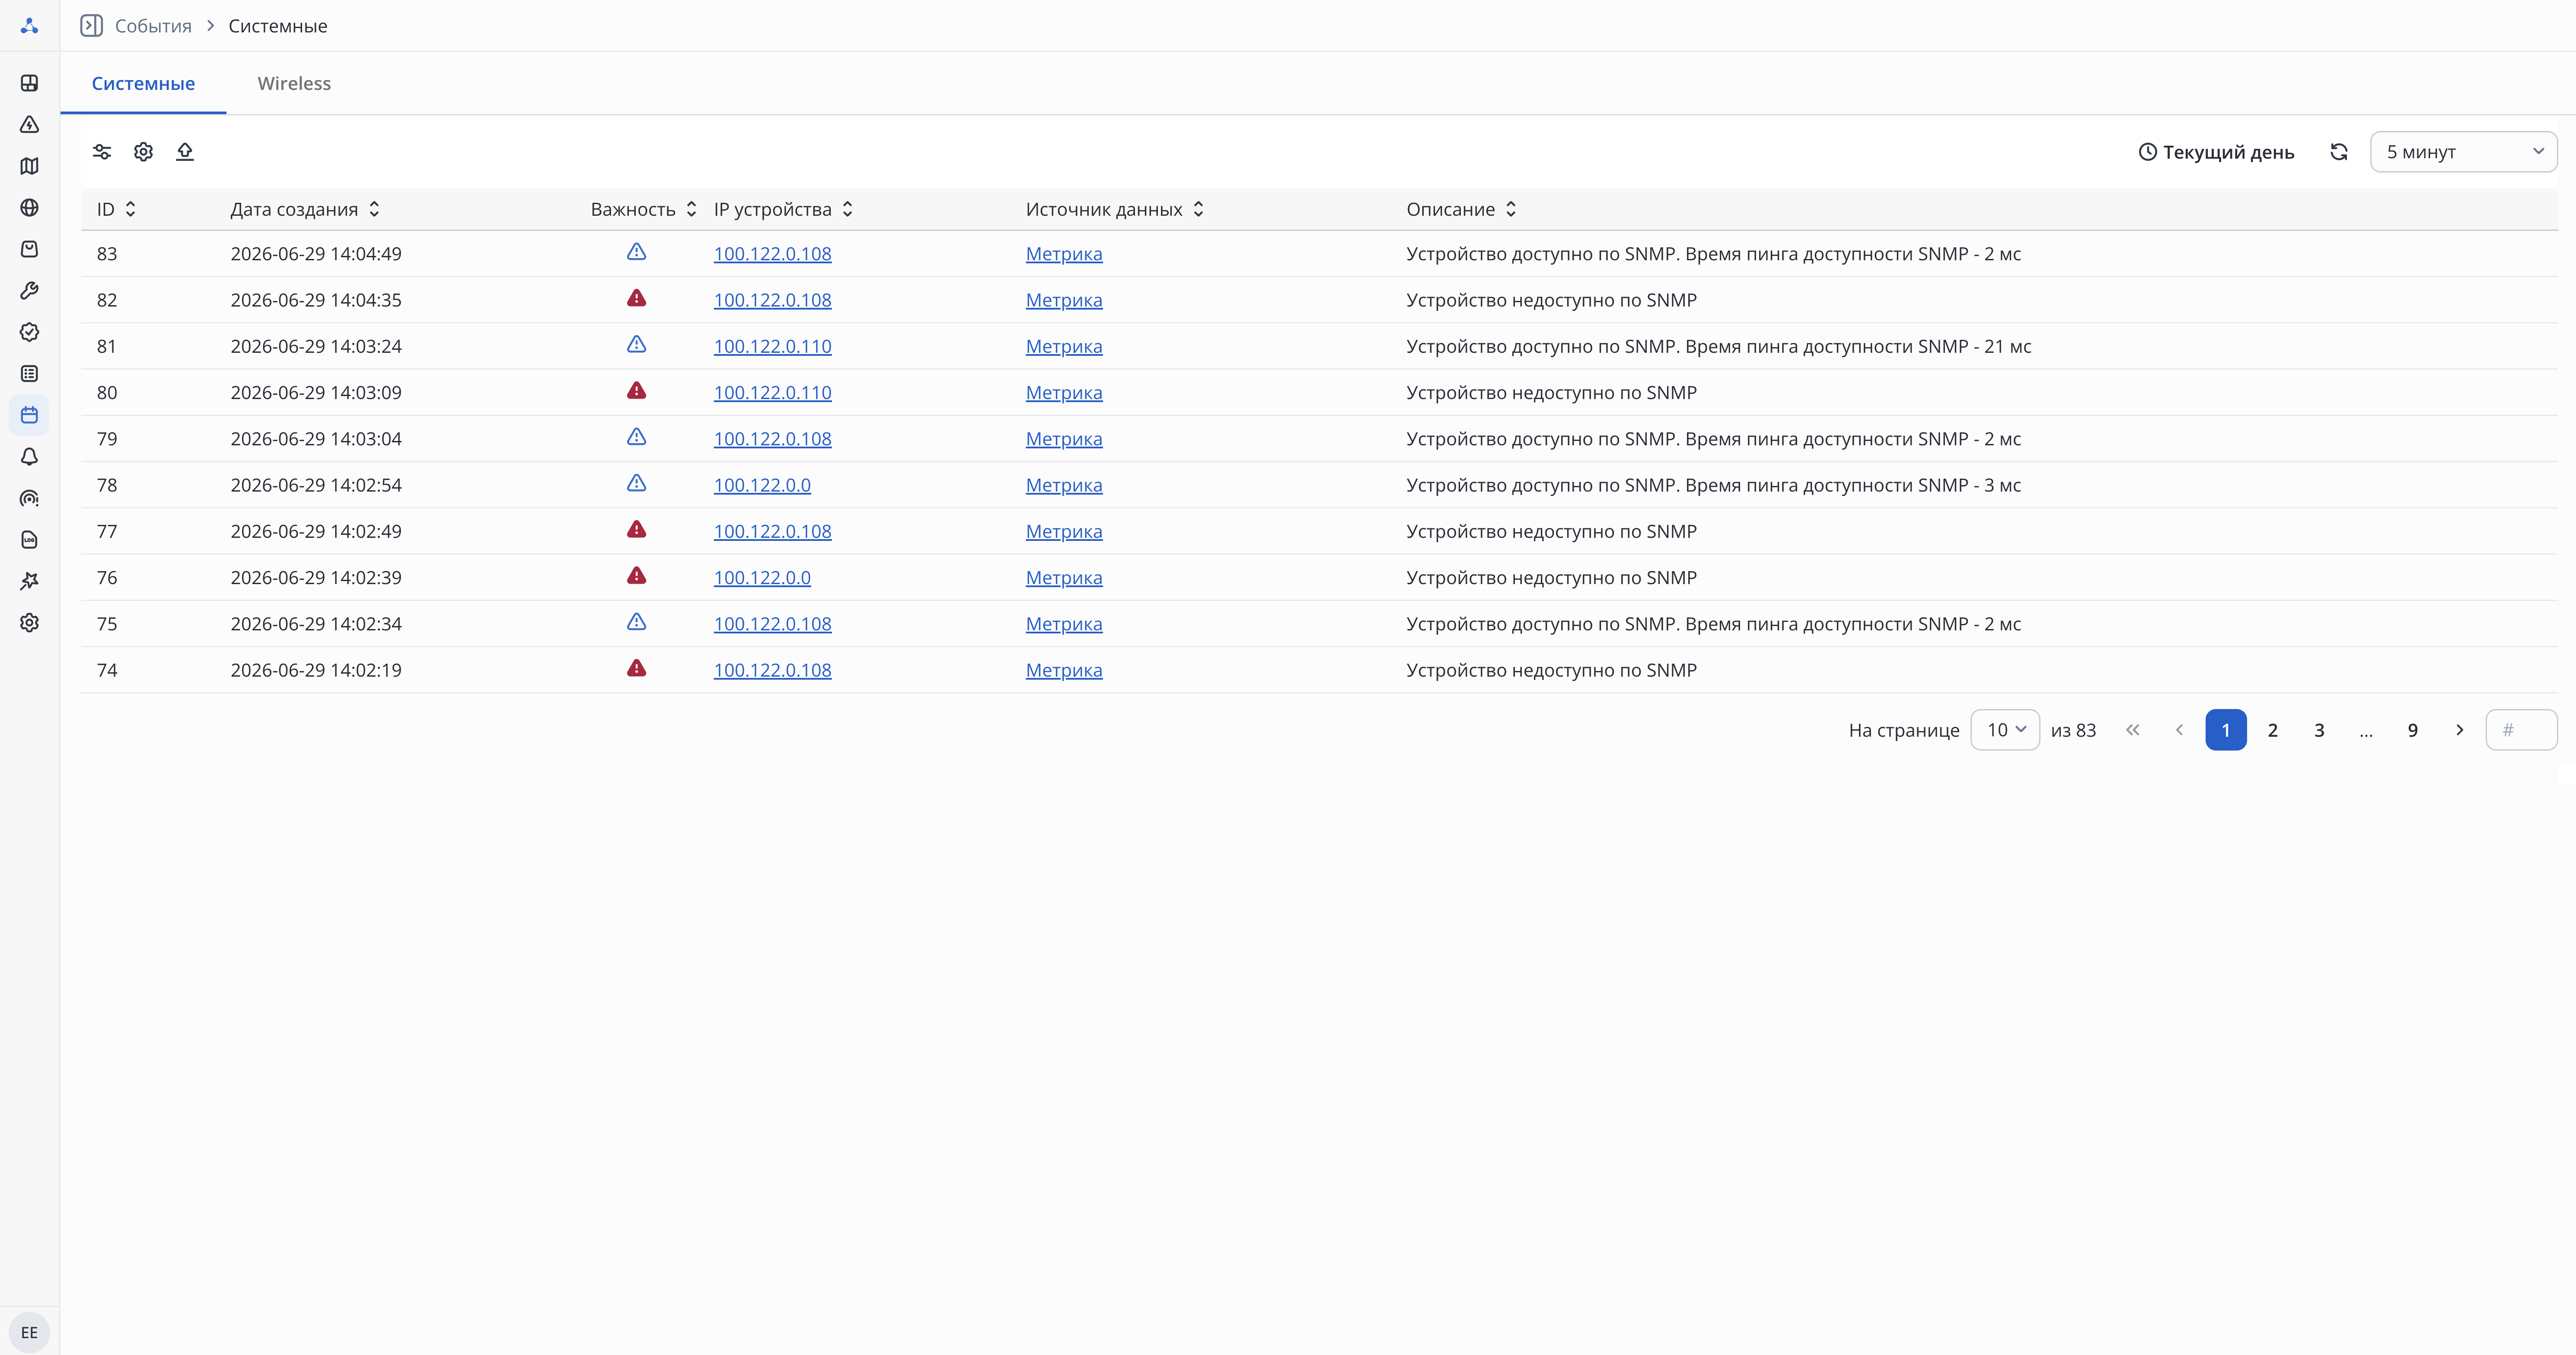
Task: Open the wrench tools sidebar icon
Action: click(x=30, y=291)
